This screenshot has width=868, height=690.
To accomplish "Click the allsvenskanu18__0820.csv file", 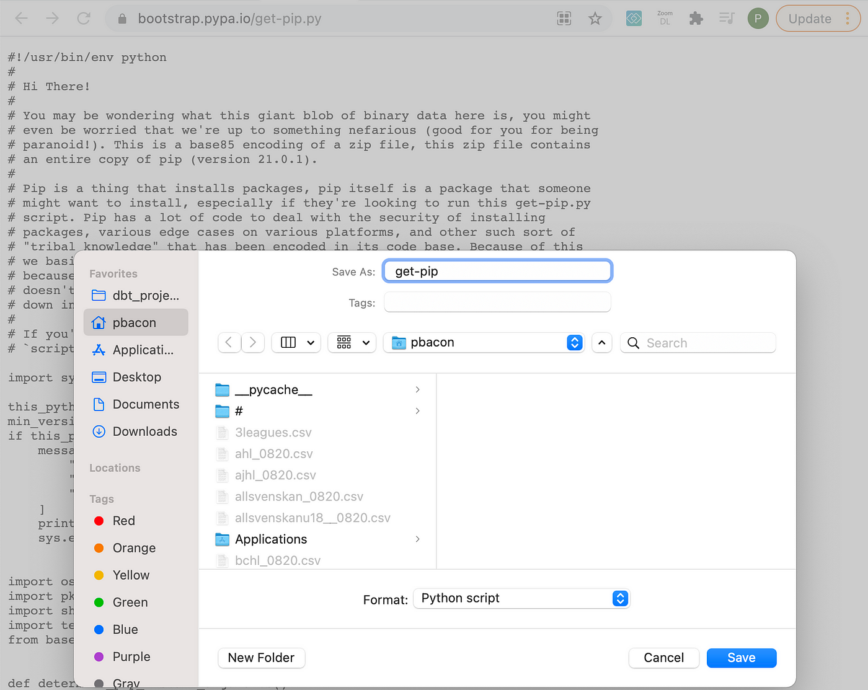I will 312,518.
